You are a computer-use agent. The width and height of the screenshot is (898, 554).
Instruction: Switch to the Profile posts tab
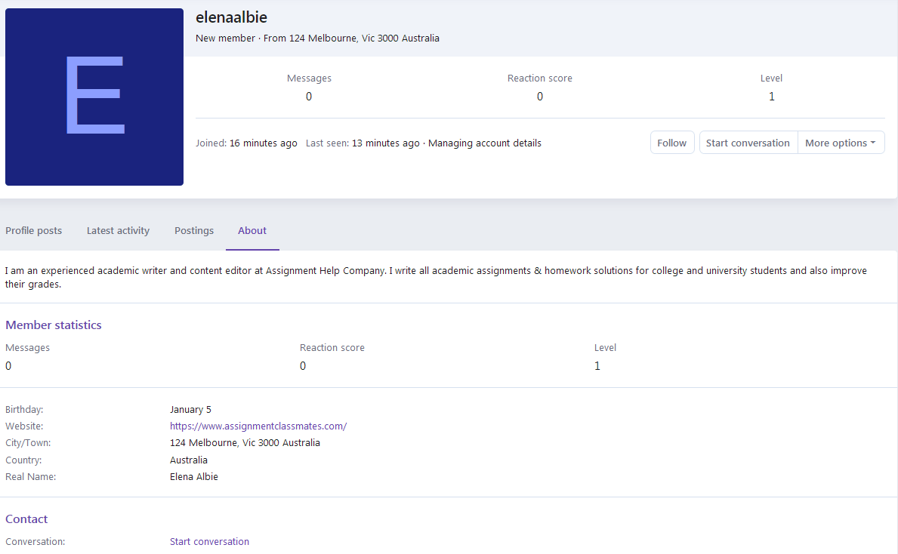click(34, 231)
